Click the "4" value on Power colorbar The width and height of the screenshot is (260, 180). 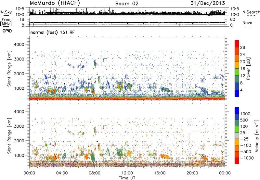(x=241, y=90)
